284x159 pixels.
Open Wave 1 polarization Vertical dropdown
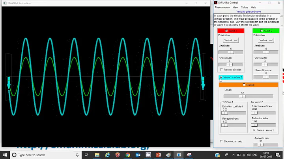pos(231,40)
